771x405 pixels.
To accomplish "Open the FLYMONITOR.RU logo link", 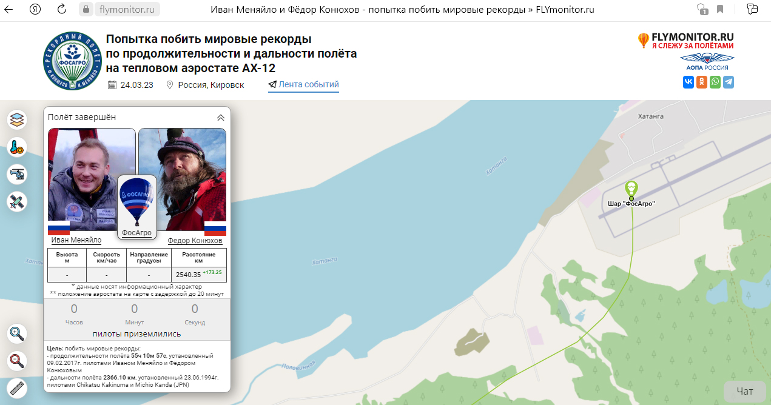I will click(685, 41).
